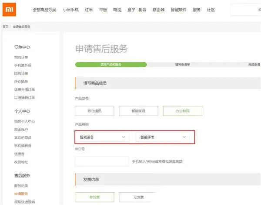Open 喜欢的商品 in the sidebar
The height and width of the screenshot is (205, 261).
click(23, 138)
